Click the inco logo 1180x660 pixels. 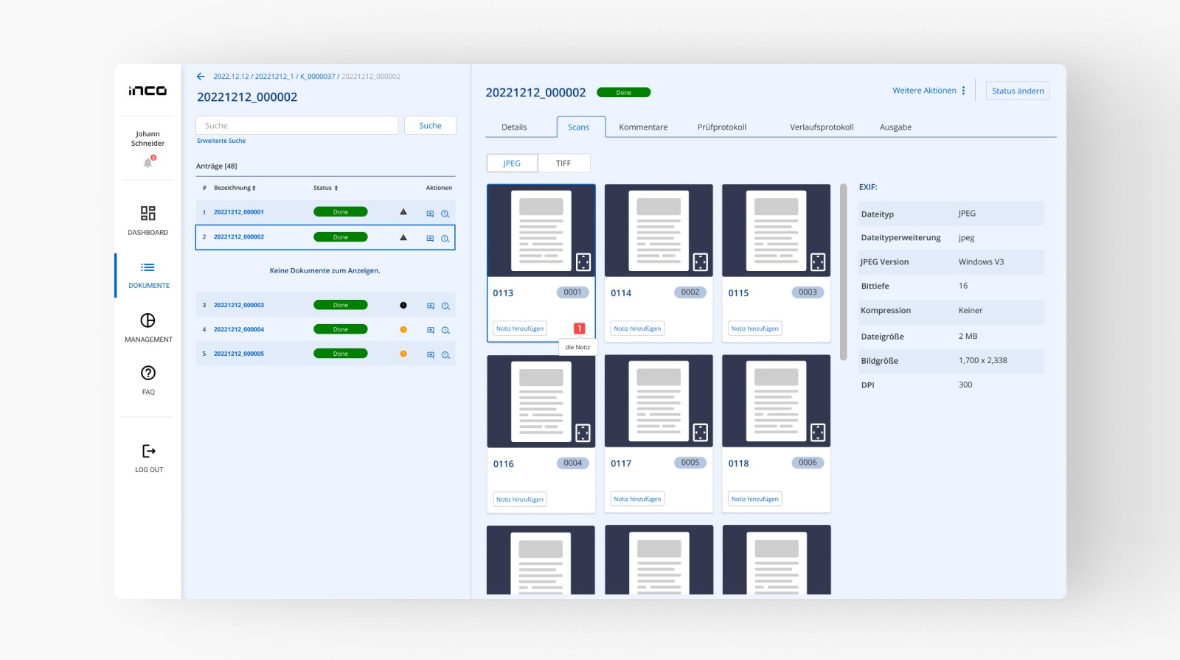click(147, 91)
